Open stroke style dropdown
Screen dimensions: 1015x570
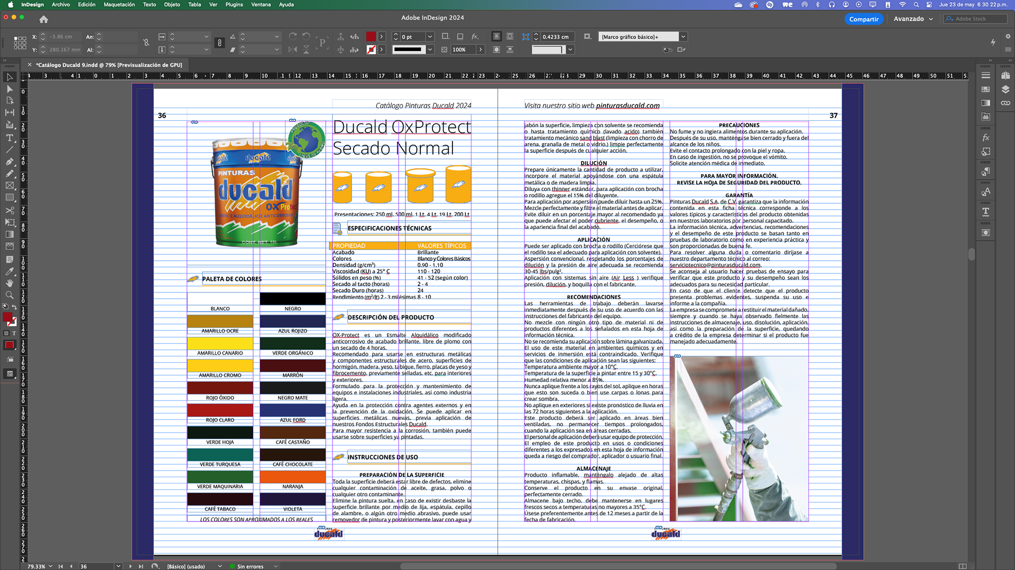430,50
